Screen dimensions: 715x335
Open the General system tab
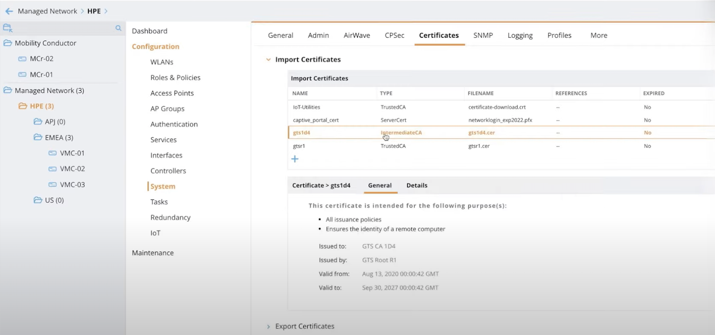(x=280, y=35)
